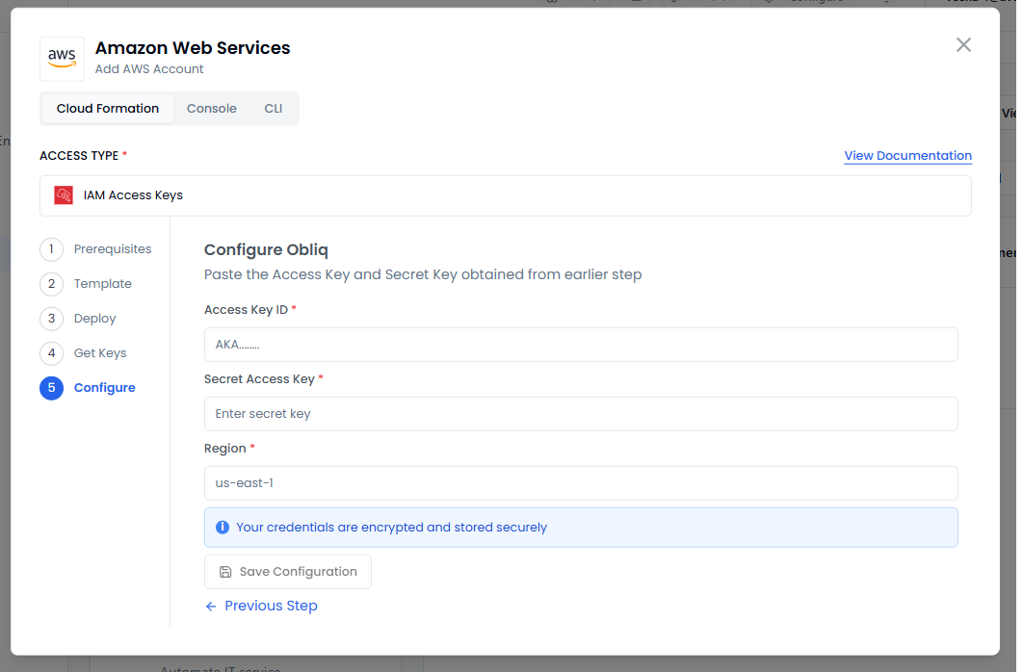Open the Access Type IAM Access Keys dropdown

point(505,195)
